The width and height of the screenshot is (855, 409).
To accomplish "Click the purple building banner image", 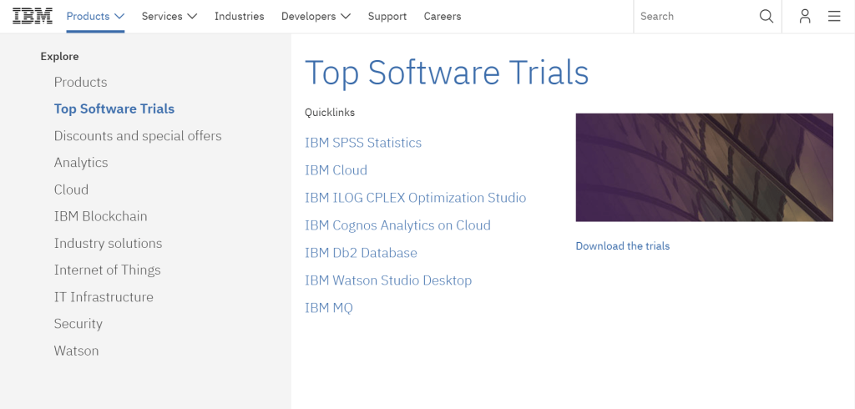I will [704, 167].
